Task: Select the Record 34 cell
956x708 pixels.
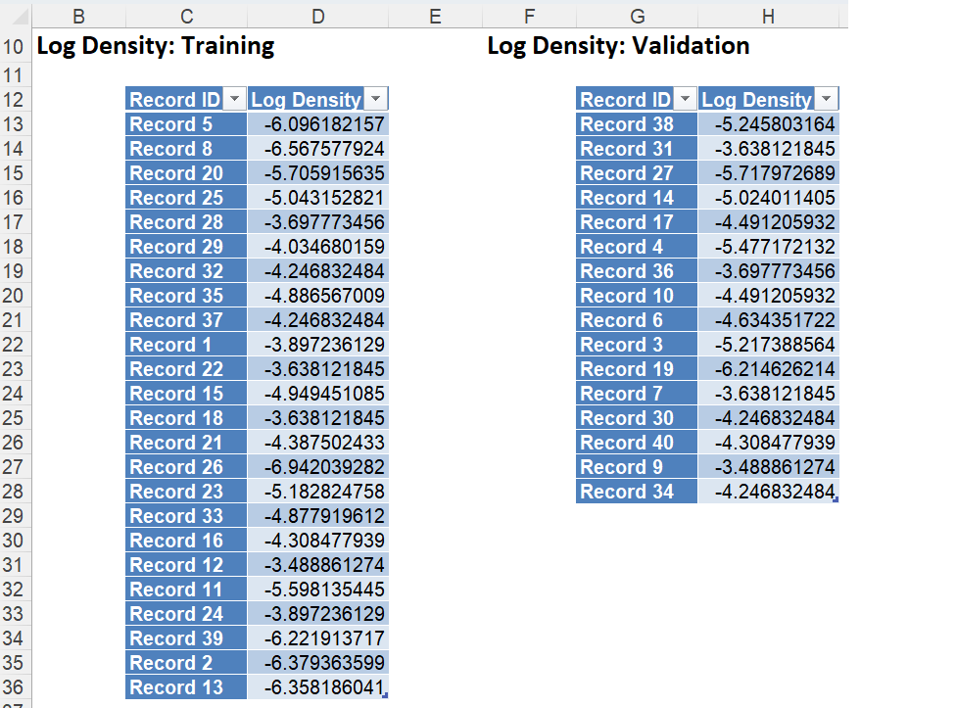Action: click(637, 492)
